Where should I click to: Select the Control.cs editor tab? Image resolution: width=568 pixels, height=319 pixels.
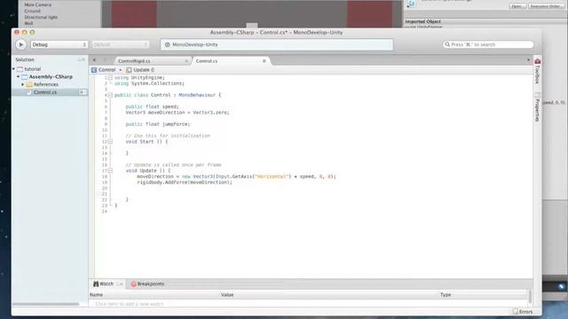pos(207,61)
